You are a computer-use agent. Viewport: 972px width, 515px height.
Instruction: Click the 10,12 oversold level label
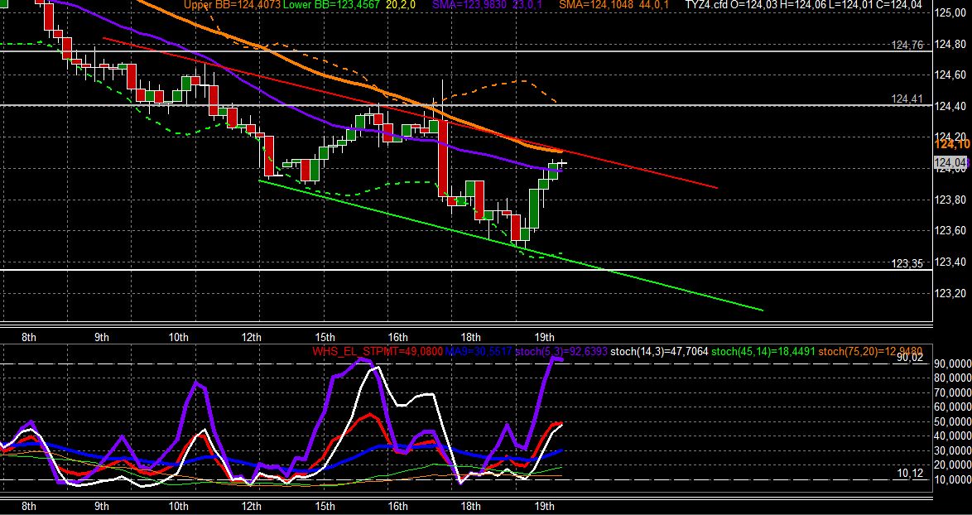pyautogui.click(x=910, y=473)
